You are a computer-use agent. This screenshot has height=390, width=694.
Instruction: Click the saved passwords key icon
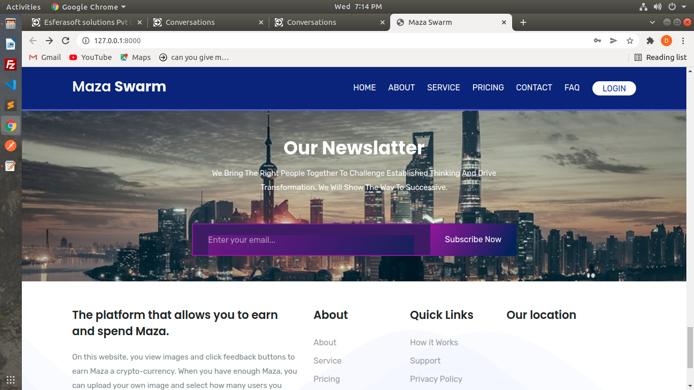(x=597, y=41)
